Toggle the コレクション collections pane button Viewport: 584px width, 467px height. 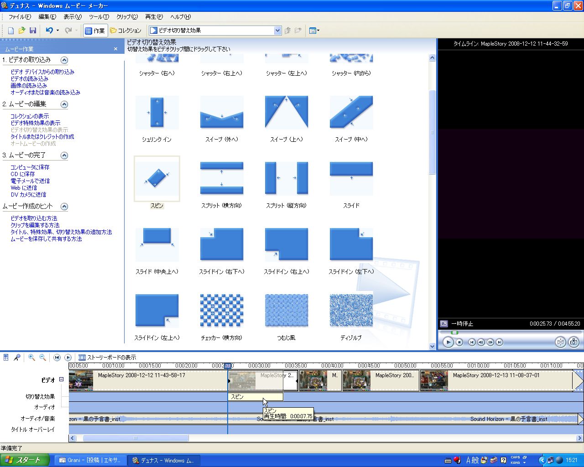tap(125, 31)
